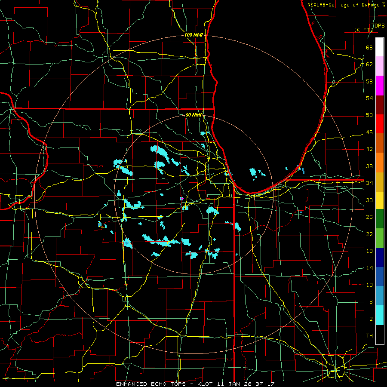Viewport: 387px width, 387px height.
Task: Click the '2' legend value
Action: click(x=371, y=319)
